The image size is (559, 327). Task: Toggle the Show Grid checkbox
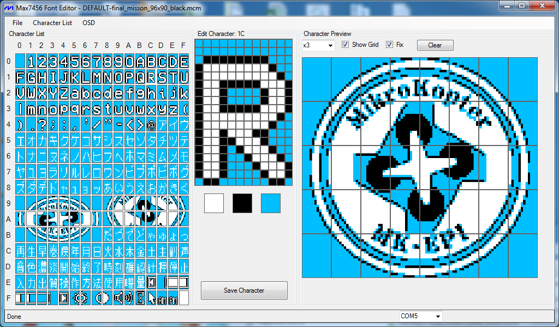coord(345,45)
